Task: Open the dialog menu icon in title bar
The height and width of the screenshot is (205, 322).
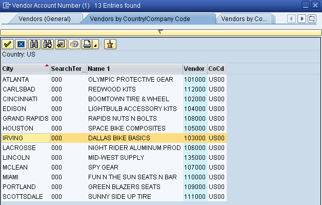Action: (x=7, y=6)
